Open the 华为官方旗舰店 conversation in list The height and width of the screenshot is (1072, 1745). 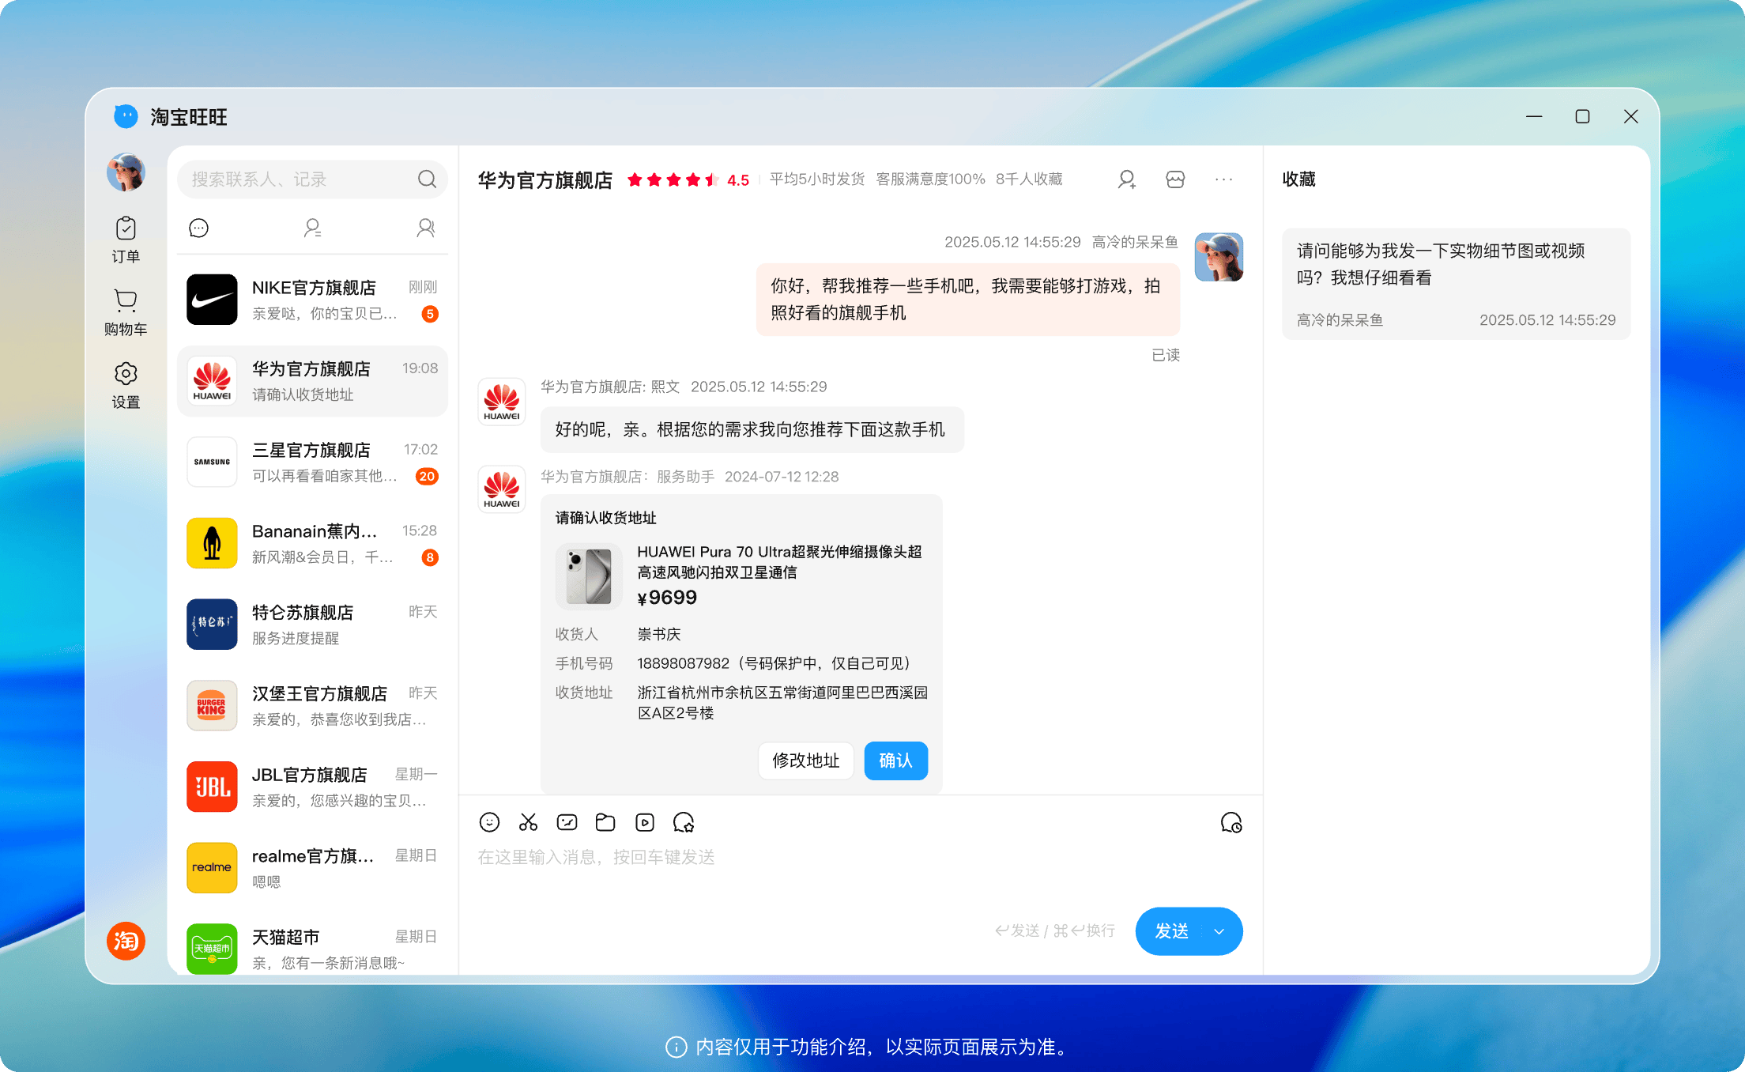pos(312,381)
